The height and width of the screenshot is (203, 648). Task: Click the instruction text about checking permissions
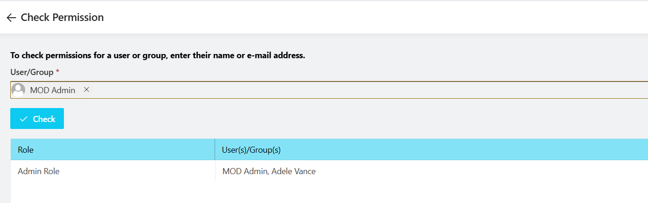[x=158, y=56]
